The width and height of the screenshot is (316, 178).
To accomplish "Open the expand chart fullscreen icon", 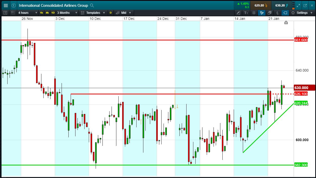I will (298, 5).
